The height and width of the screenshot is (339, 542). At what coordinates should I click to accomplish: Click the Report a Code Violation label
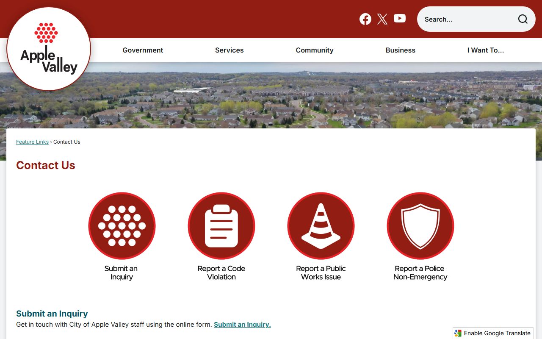tap(221, 272)
